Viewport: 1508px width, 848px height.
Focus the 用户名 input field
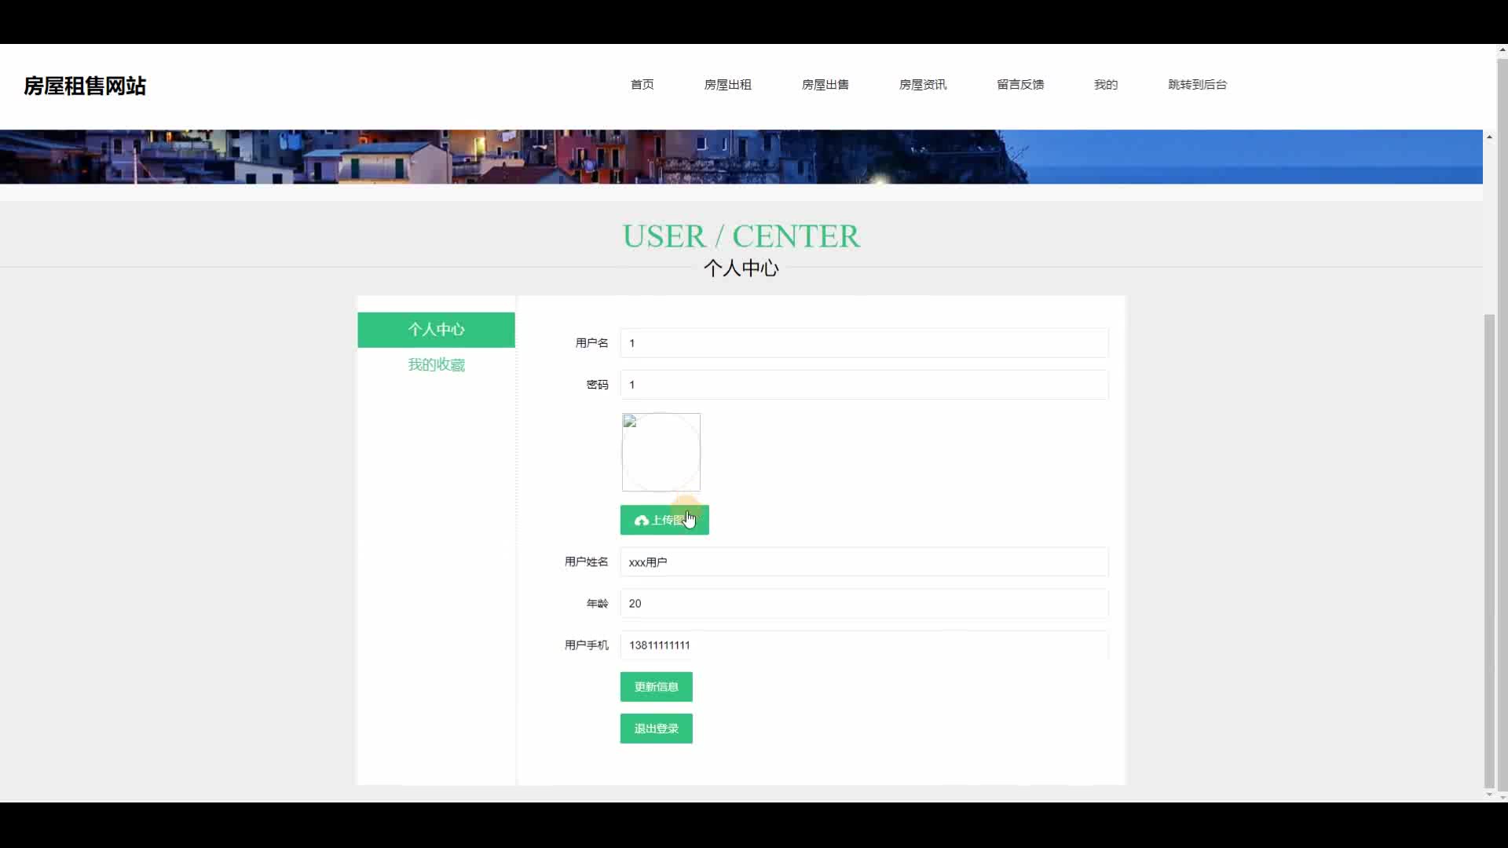(x=864, y=343)
